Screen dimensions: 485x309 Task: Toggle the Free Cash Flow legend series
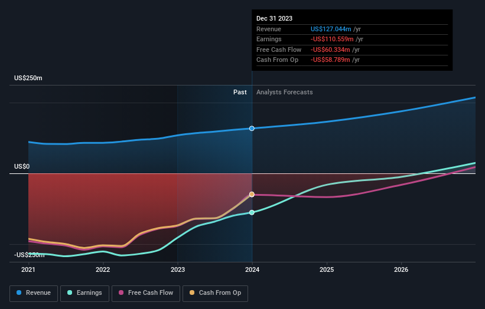click(x=146, y=293)
